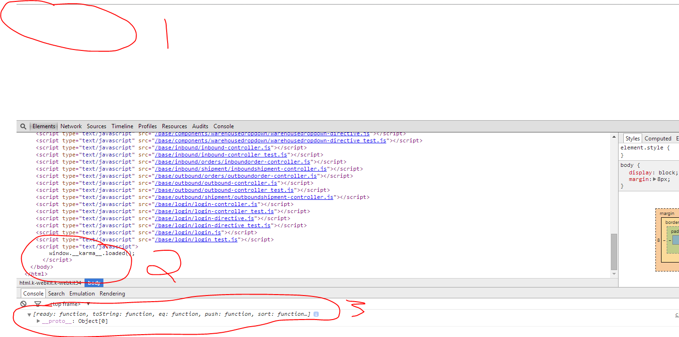
Task: Open the Sources tab
Action: [96, 126]
